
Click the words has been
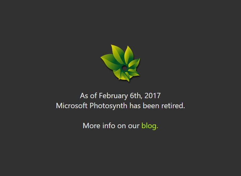144,106
